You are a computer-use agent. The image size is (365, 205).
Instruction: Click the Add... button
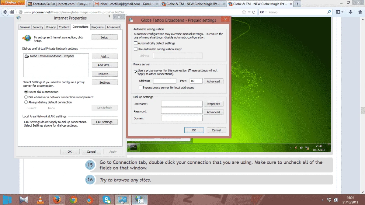(105, 57)
